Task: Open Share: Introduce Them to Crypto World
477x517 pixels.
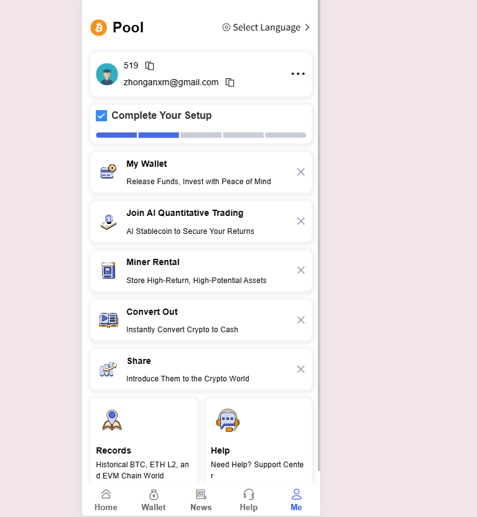Action: tap(201, 370)
